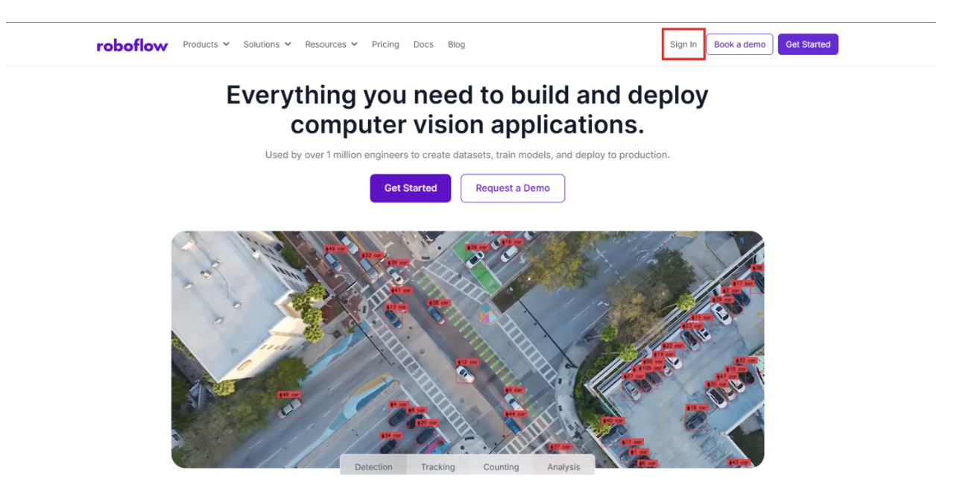Visit the Blog page

(456, 45)
